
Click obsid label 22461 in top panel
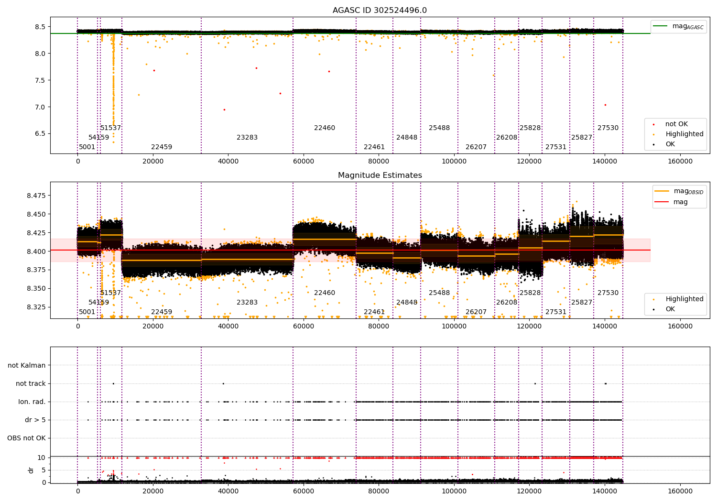(374, 147)
